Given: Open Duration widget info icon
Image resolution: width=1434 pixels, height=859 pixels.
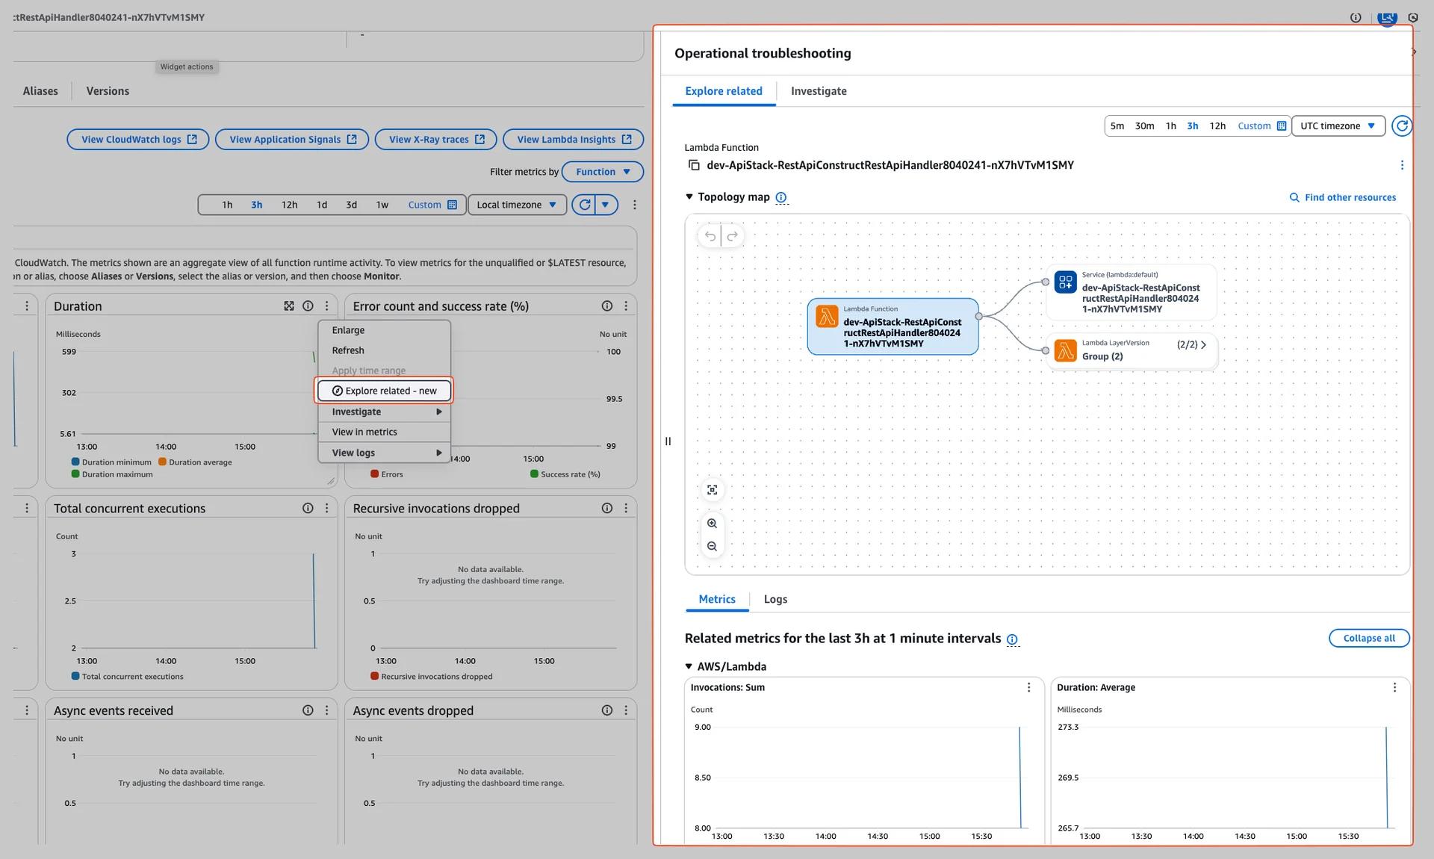Looking at the screenshot, I should point(308,306).
